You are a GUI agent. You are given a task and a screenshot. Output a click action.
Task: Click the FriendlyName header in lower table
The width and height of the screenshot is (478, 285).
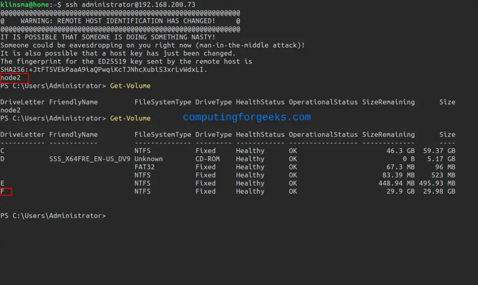coord(73,135)
